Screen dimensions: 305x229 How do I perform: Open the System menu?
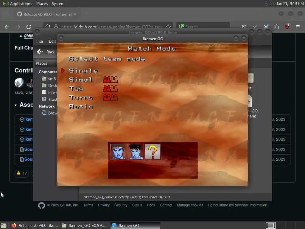[x=58, y=4]
